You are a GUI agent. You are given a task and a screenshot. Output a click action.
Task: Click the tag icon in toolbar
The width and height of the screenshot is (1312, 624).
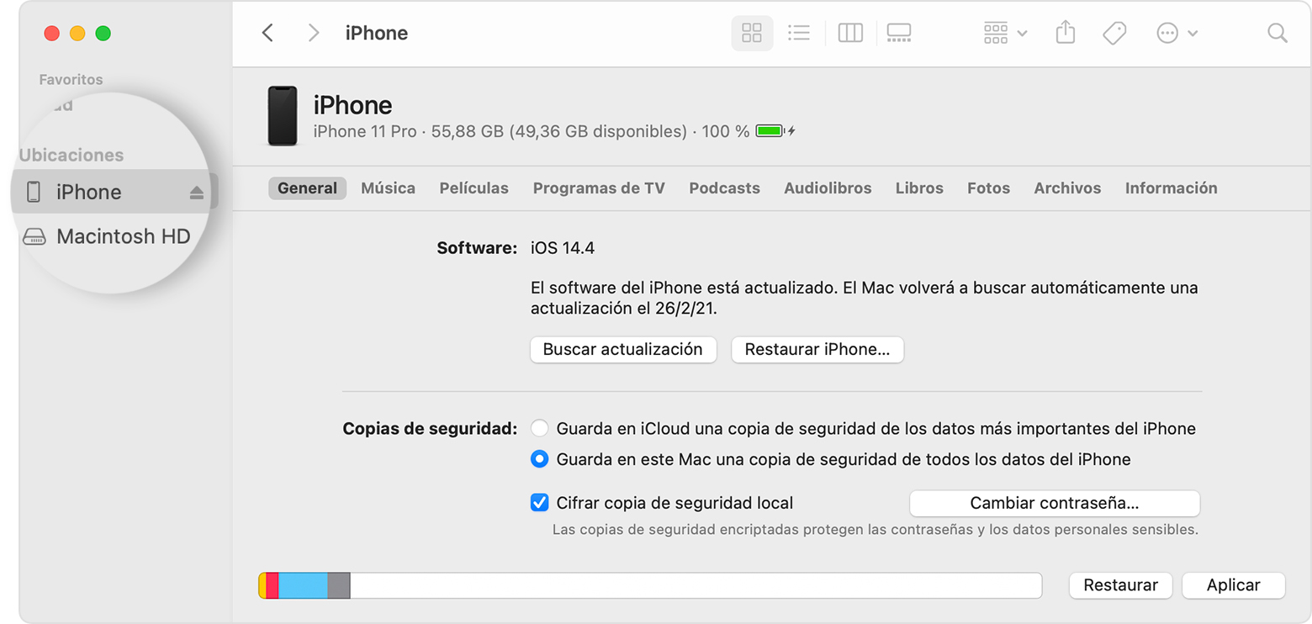click(1114, 34)
